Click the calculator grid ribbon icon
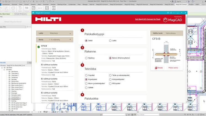The image size is (206, 116). (x=33, y=8)
